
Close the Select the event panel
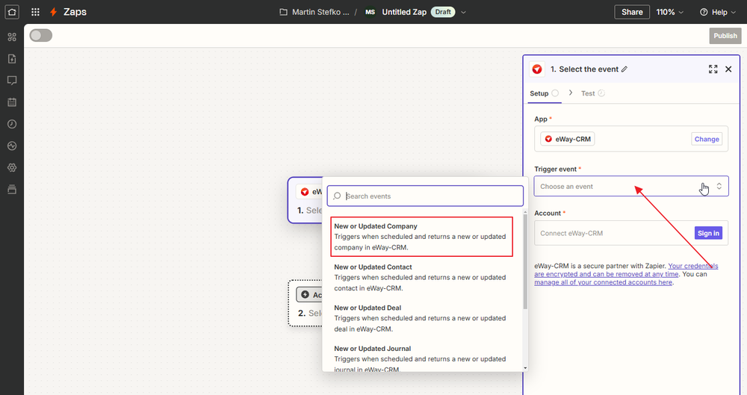[x=728, y=69]
